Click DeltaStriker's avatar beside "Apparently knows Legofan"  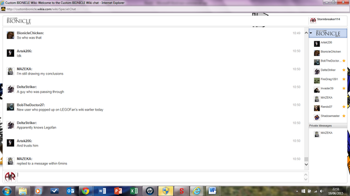pos(10,125)
